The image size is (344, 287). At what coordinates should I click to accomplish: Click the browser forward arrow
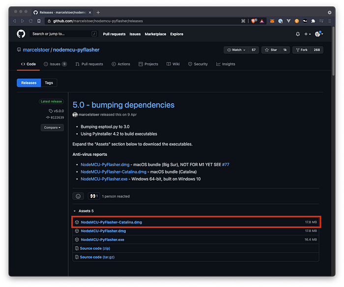tap(23, 21)
